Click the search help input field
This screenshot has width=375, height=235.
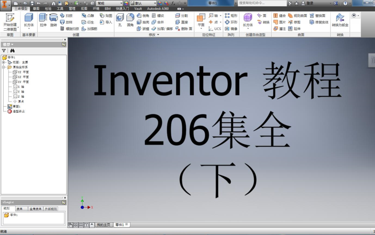tap(261, 3)
